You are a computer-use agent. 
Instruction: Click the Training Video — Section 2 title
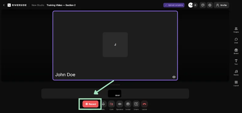click(x=61, y=5)
